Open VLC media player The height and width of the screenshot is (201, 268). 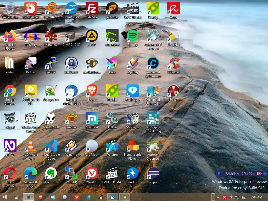click(x=30, y=150)
